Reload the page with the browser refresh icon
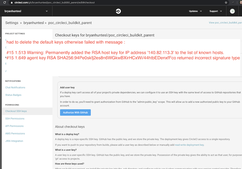Screen dimensions: 242x169 (x=5, y=2)
